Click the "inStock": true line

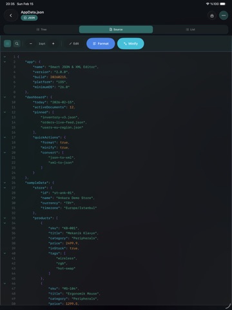(x=64, y=248)
